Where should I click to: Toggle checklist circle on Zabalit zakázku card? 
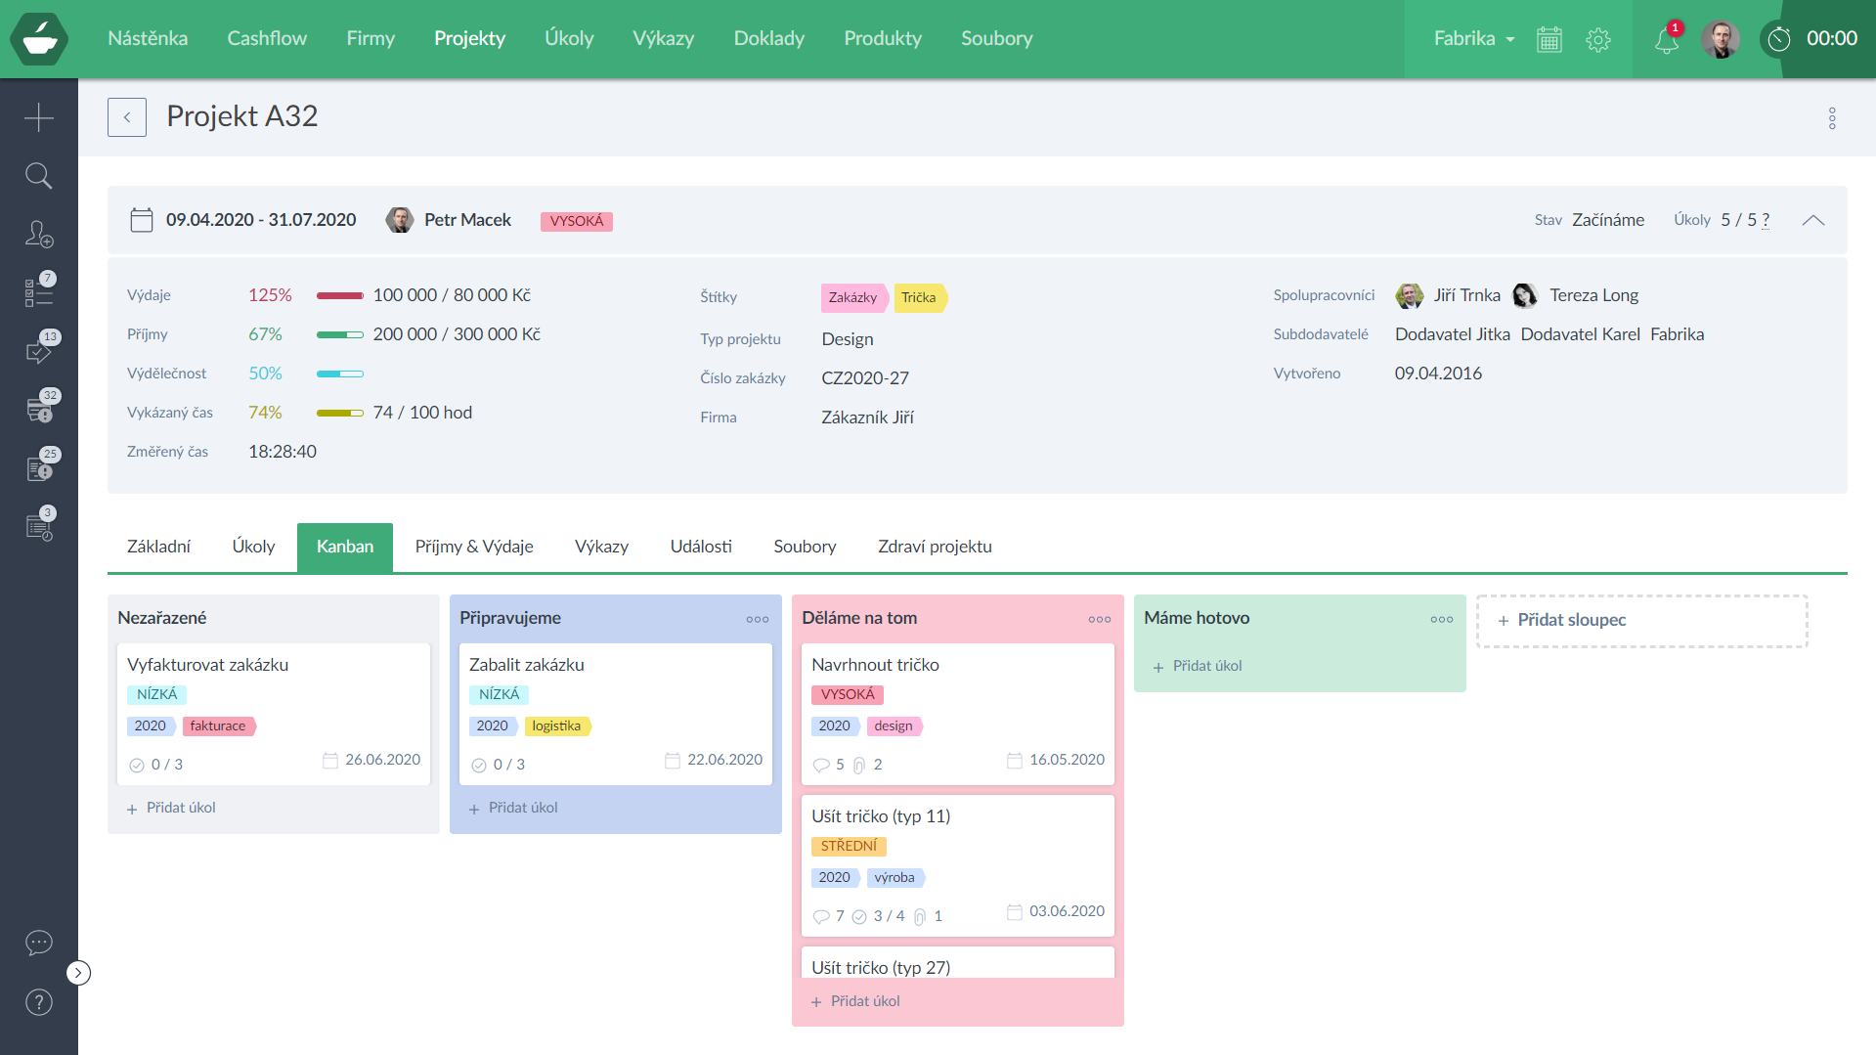point(479,766)
